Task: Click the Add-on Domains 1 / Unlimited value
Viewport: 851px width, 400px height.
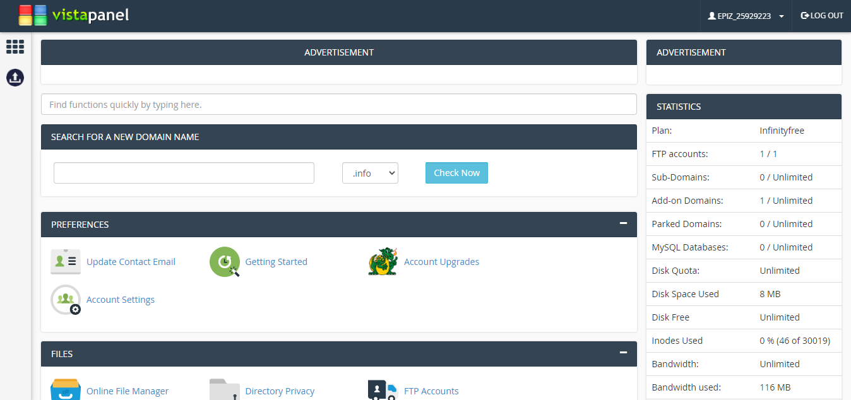Action: (786, 201)
